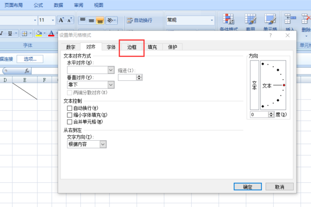Switch to the 数字 tab
The height and width of the screenshot is (207, 311).
tap(71, 47)
